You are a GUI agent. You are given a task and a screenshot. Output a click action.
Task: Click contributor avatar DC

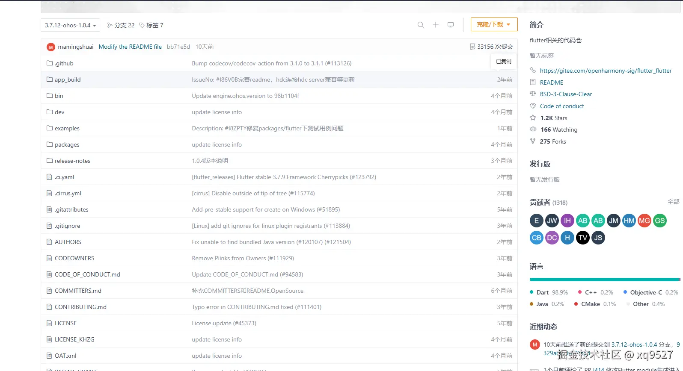coord(552,238)
